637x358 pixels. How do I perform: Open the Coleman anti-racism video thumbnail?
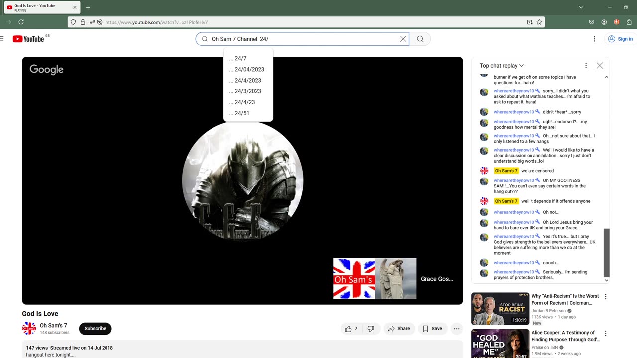[x=500, y=309]
